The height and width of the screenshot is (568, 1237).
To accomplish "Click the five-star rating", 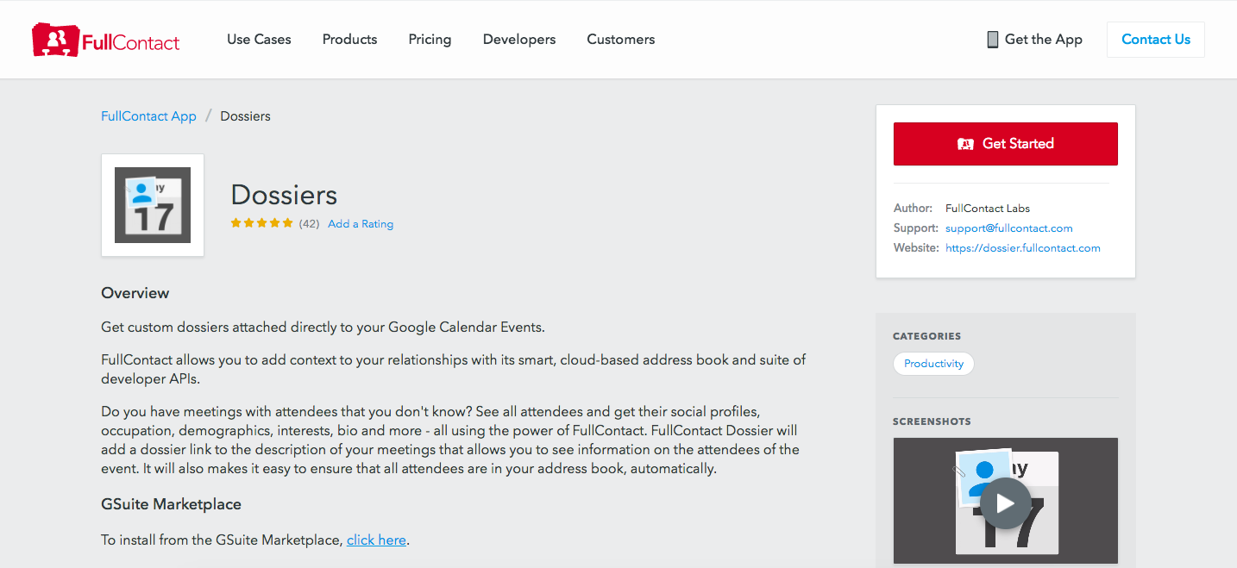I will 261,223.
